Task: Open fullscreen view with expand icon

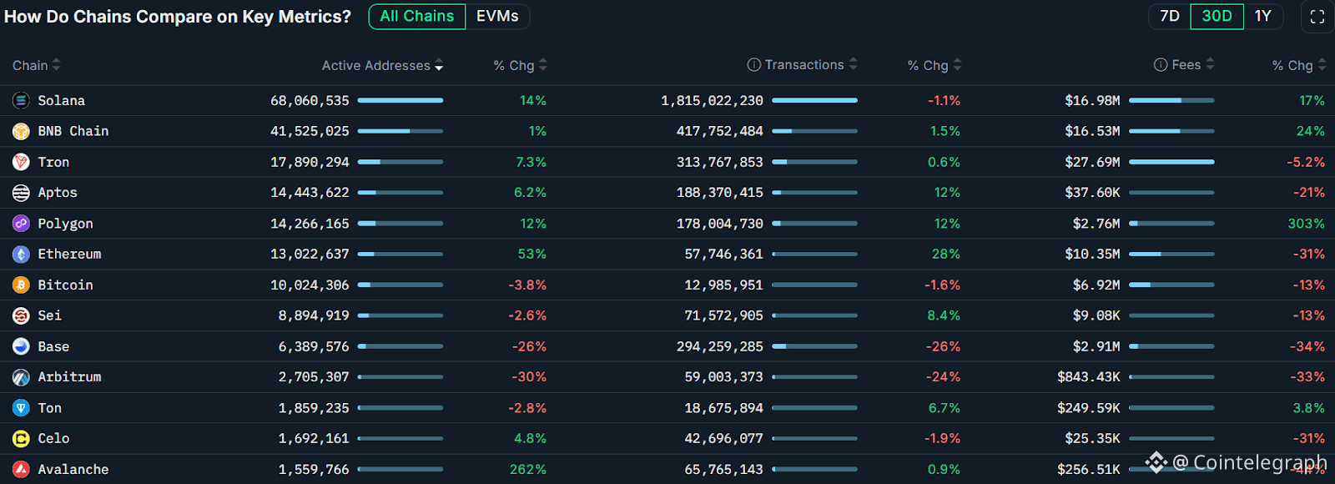Action: [1317, 17]
